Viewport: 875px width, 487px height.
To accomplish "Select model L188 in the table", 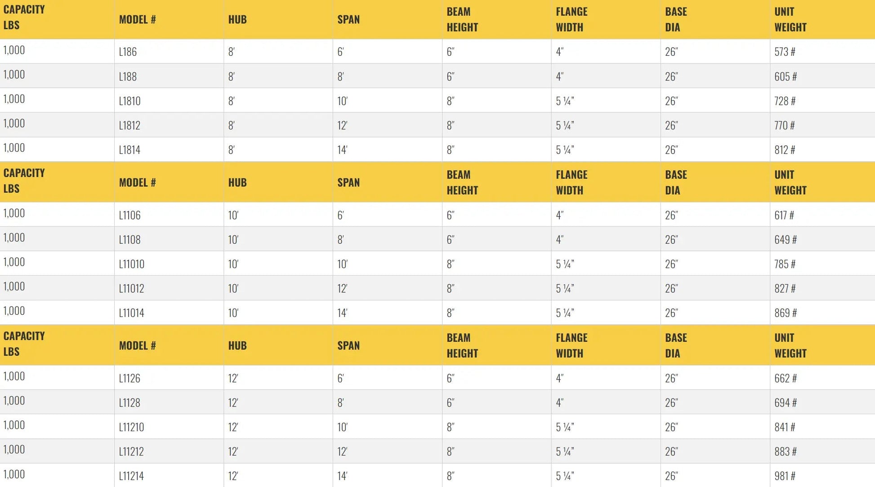I will click(128, 76).
